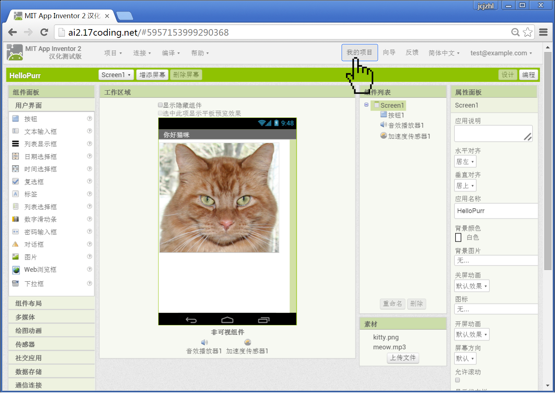
Task: Click the Chrome hamburger menu icon
Action: pyautogui.click(x=543, y=32)
